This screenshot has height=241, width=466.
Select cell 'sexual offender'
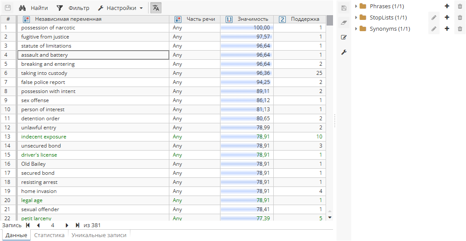[x=94, y=209]
